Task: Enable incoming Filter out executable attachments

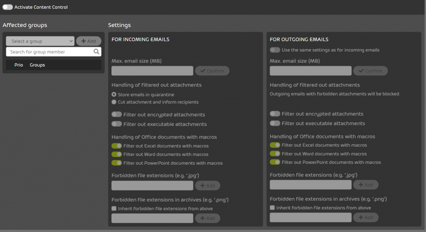Action: click(116, 124)
